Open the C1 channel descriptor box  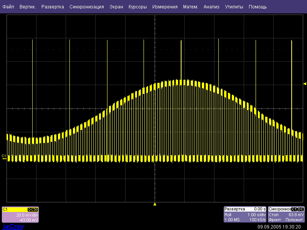click(20, 215)
